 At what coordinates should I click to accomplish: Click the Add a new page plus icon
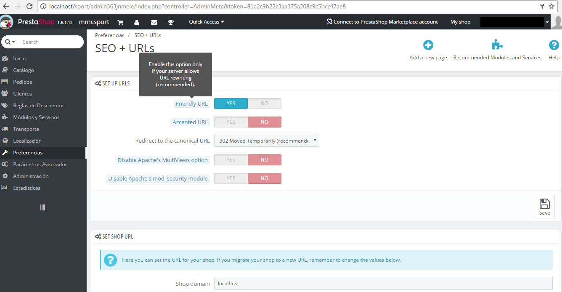coord(428,45)
